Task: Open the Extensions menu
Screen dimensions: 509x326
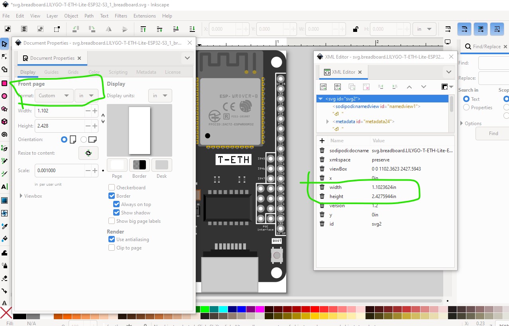Action: click(x=145, y=16)
